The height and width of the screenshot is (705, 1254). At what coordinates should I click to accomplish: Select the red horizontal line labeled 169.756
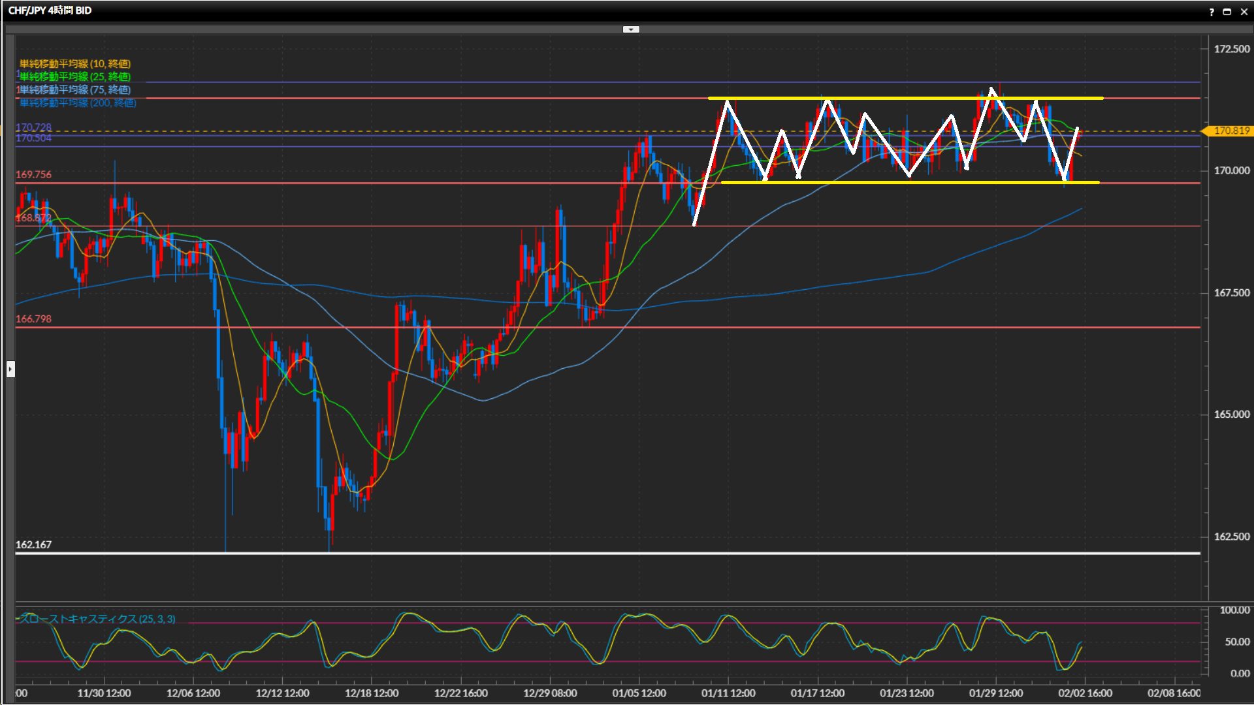[x=392, y=183]
